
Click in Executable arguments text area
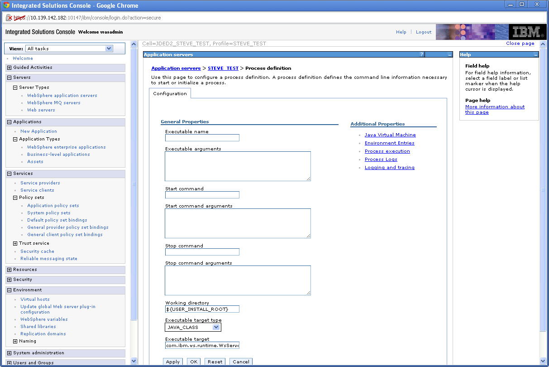pos(238,166)
